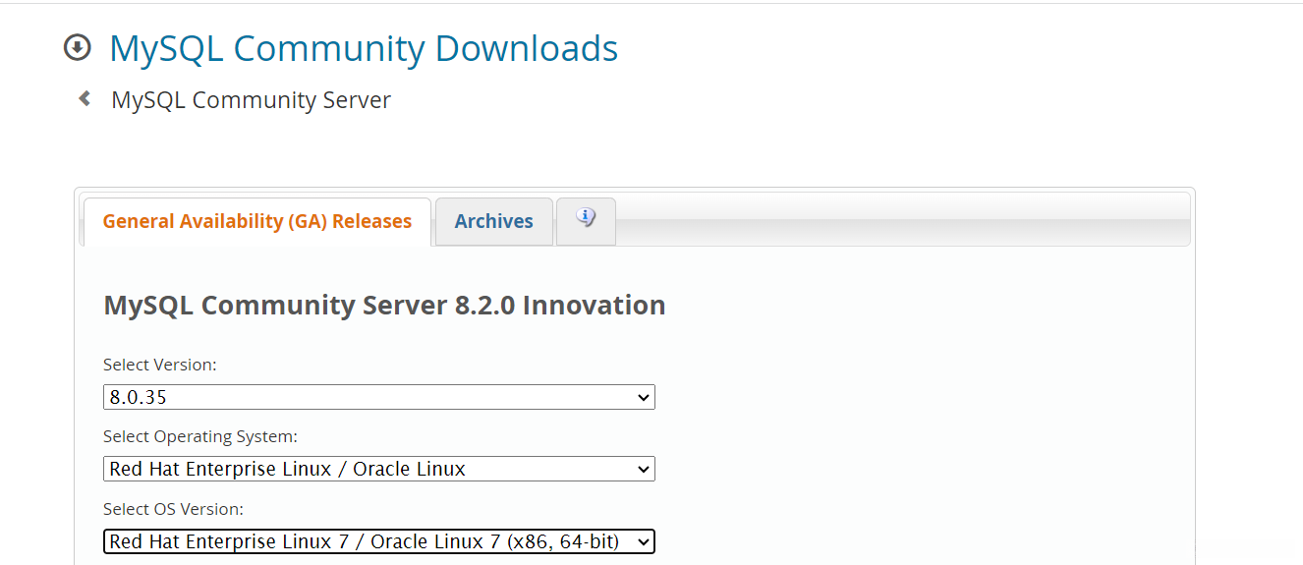Open the Select Operating System dropdown

coord(379,469)
